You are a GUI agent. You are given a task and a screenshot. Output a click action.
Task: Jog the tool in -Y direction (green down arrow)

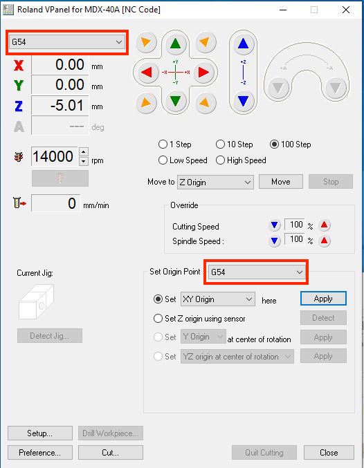[175, 101]
